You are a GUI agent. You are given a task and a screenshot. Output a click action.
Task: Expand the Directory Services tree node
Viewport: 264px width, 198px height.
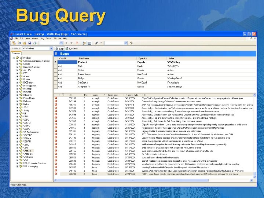[x=17, y=67]
